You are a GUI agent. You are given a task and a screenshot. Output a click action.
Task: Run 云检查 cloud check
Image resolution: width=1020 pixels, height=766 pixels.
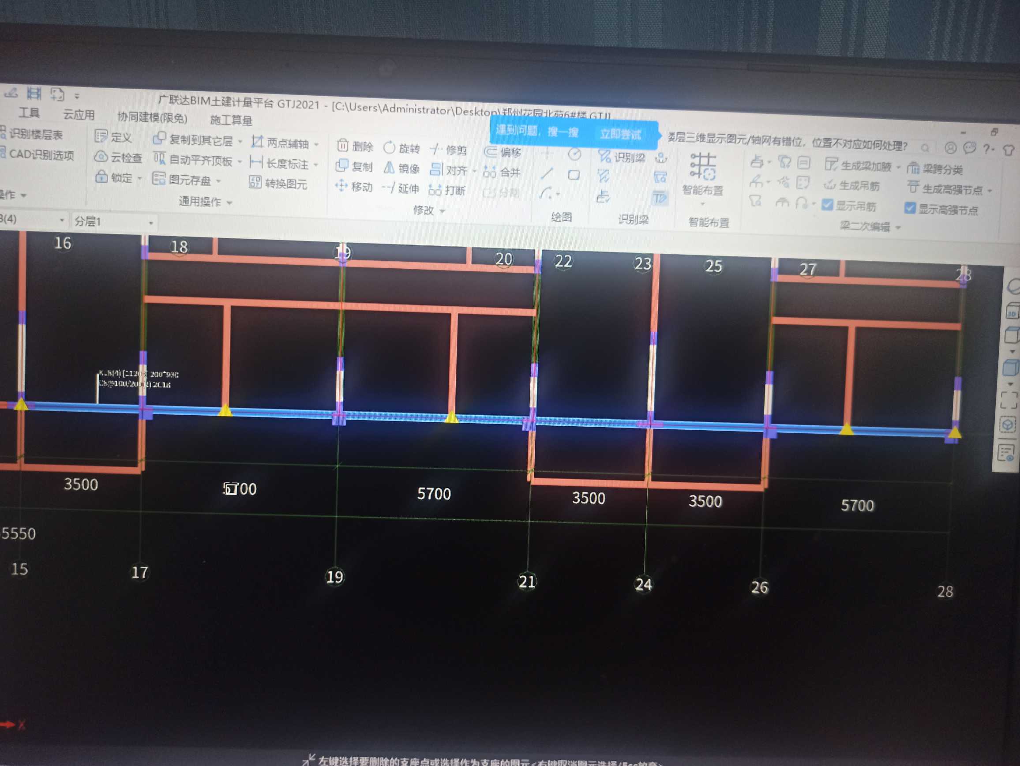pos(118,157)
